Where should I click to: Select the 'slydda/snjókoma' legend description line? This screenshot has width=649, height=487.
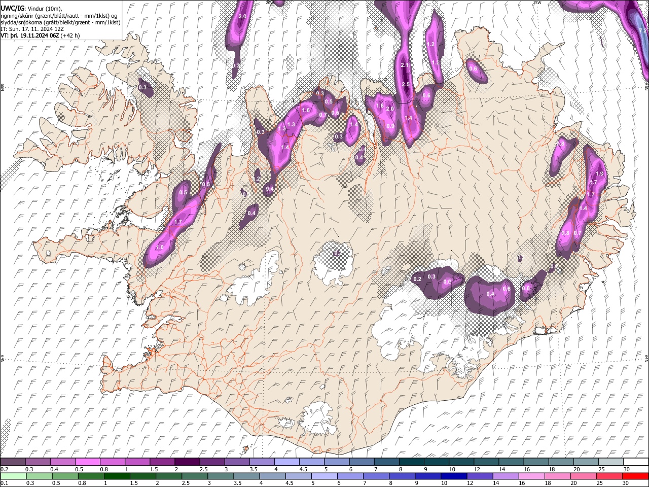click(x=60, y=23)
